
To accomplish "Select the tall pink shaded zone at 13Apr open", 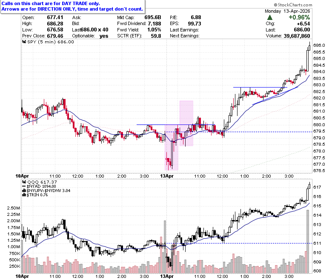I will pos(172,147).
